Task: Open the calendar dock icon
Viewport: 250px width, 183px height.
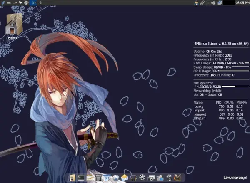Action: click(x=107, y=178)
